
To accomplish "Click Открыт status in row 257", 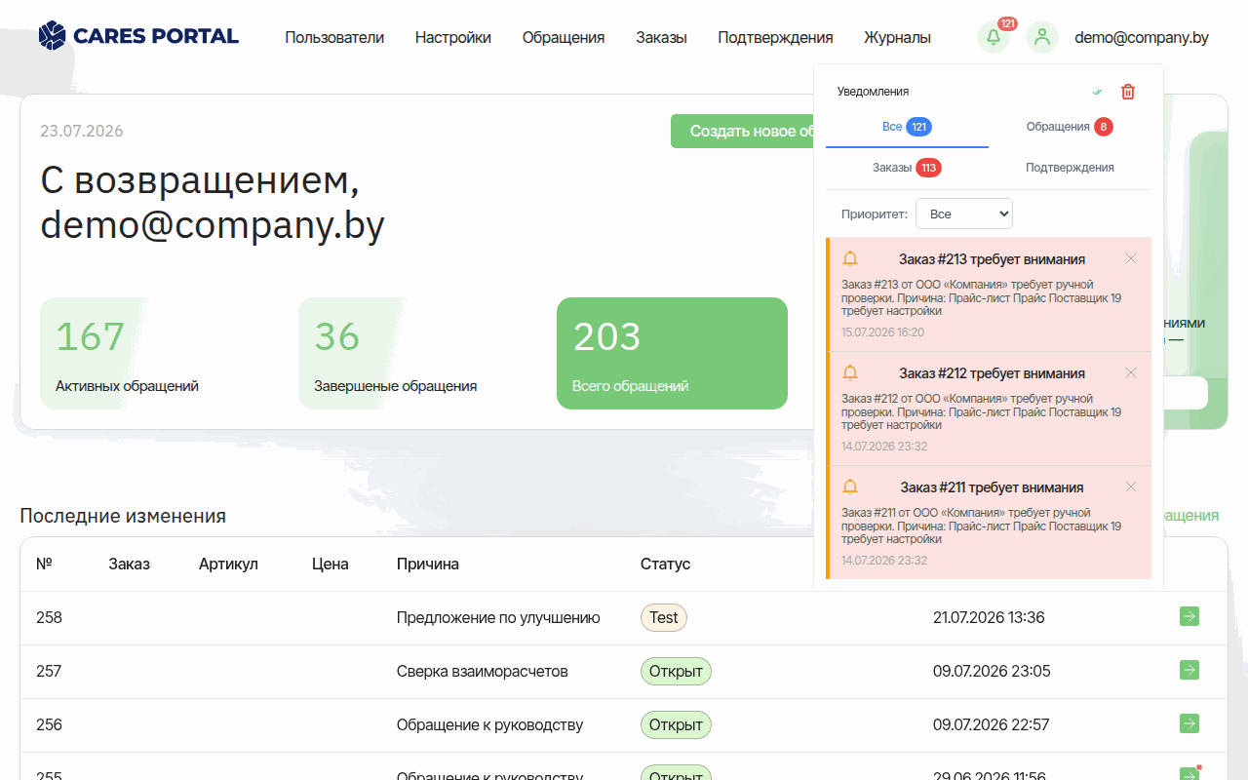I will click(676, 671).
